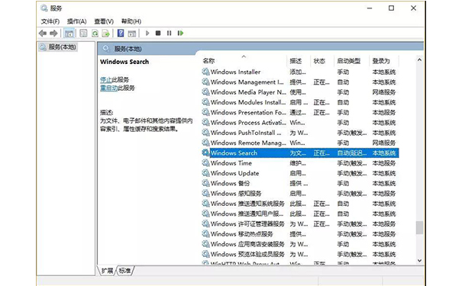
Task: Click the 停止 service link
Action: pyautogui.click(x=106, y=80)
